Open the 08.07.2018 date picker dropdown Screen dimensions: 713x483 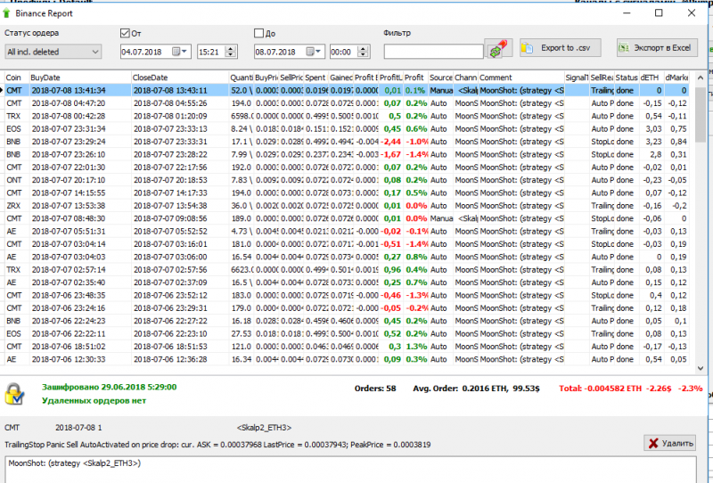tap(314, 52)
